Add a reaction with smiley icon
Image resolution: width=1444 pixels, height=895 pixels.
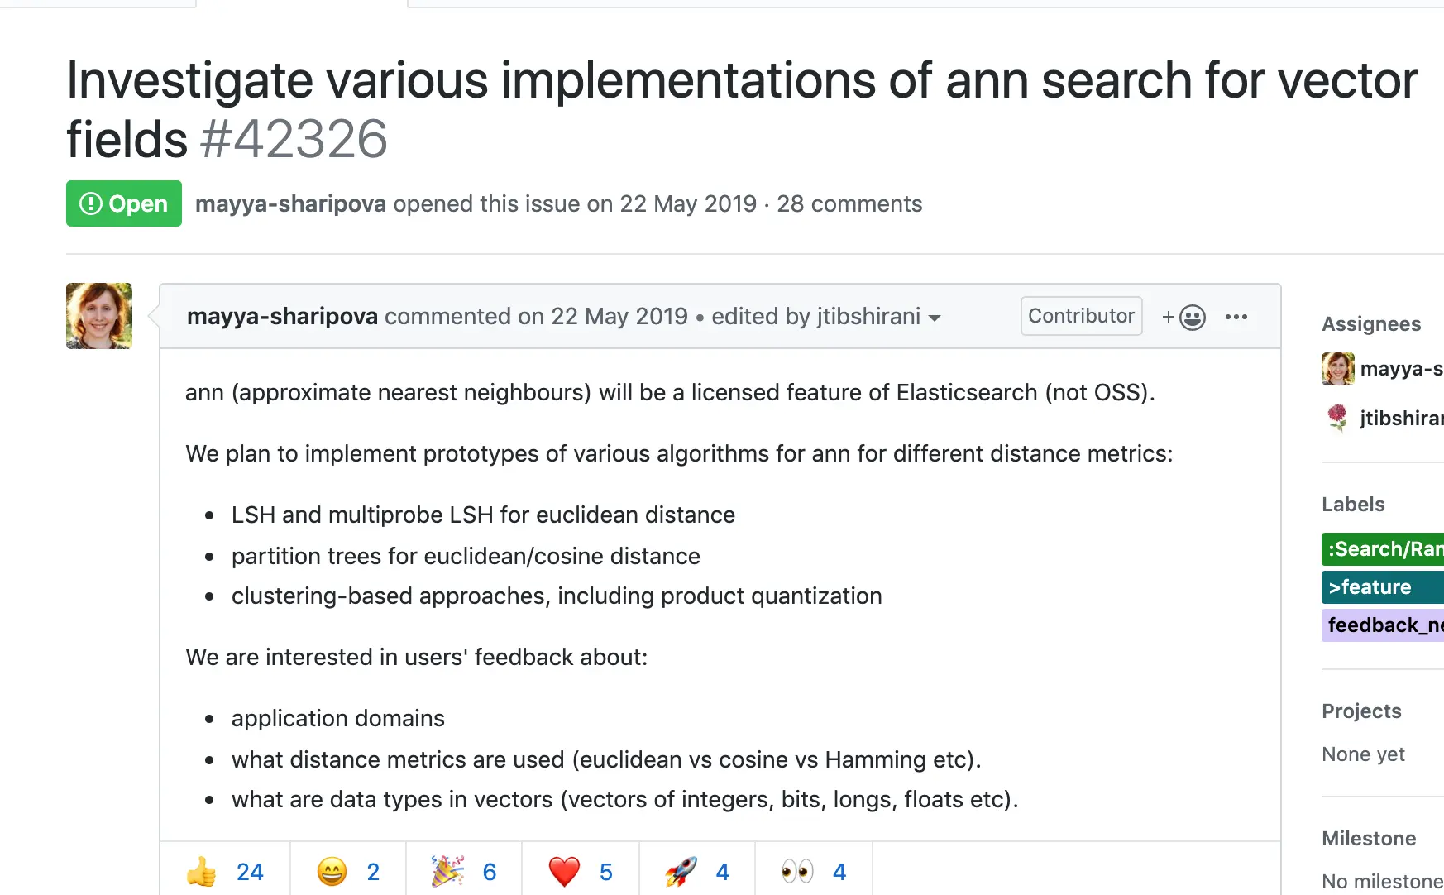tap(1183, 317)
